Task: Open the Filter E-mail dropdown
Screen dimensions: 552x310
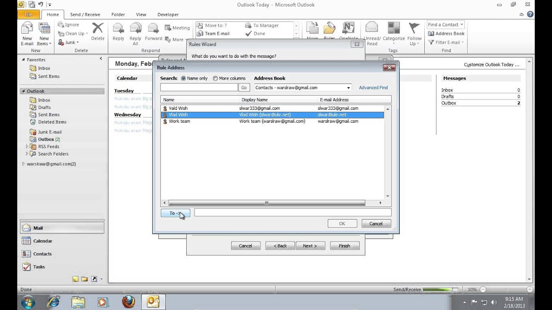Action: point(446,42)
